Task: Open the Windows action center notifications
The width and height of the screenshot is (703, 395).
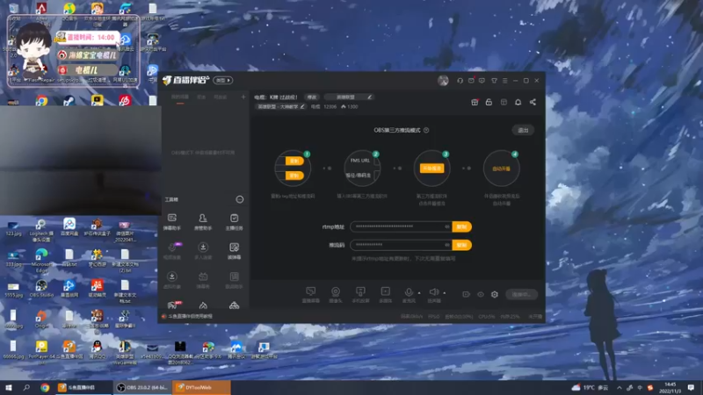Action: (691, 388)
